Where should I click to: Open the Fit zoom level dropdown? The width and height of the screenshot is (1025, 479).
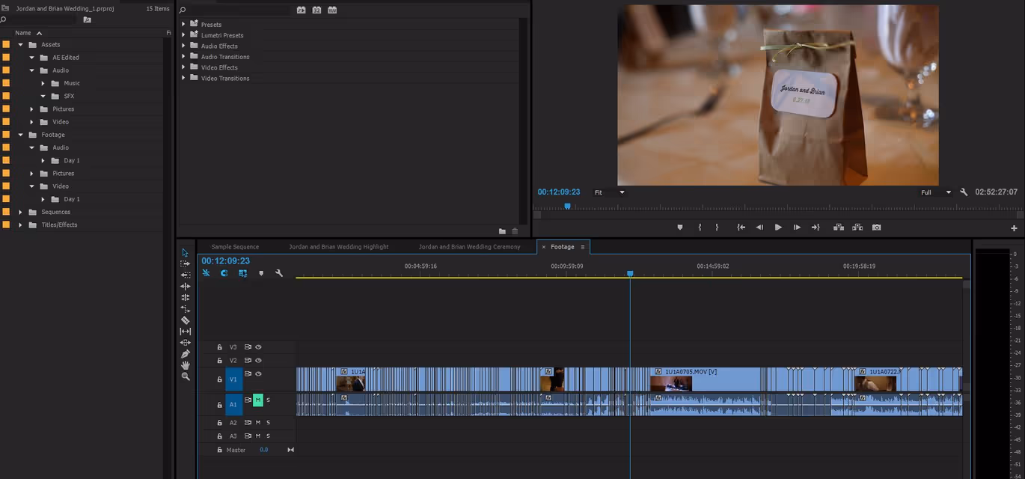(x=609, y=192)
